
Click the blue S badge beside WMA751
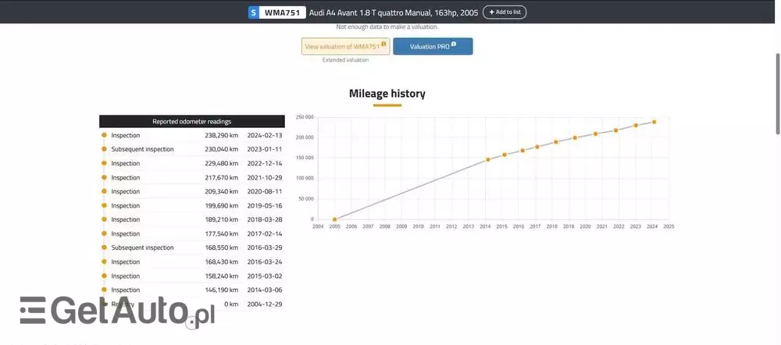pyautogui.click(x=253, y=12)
